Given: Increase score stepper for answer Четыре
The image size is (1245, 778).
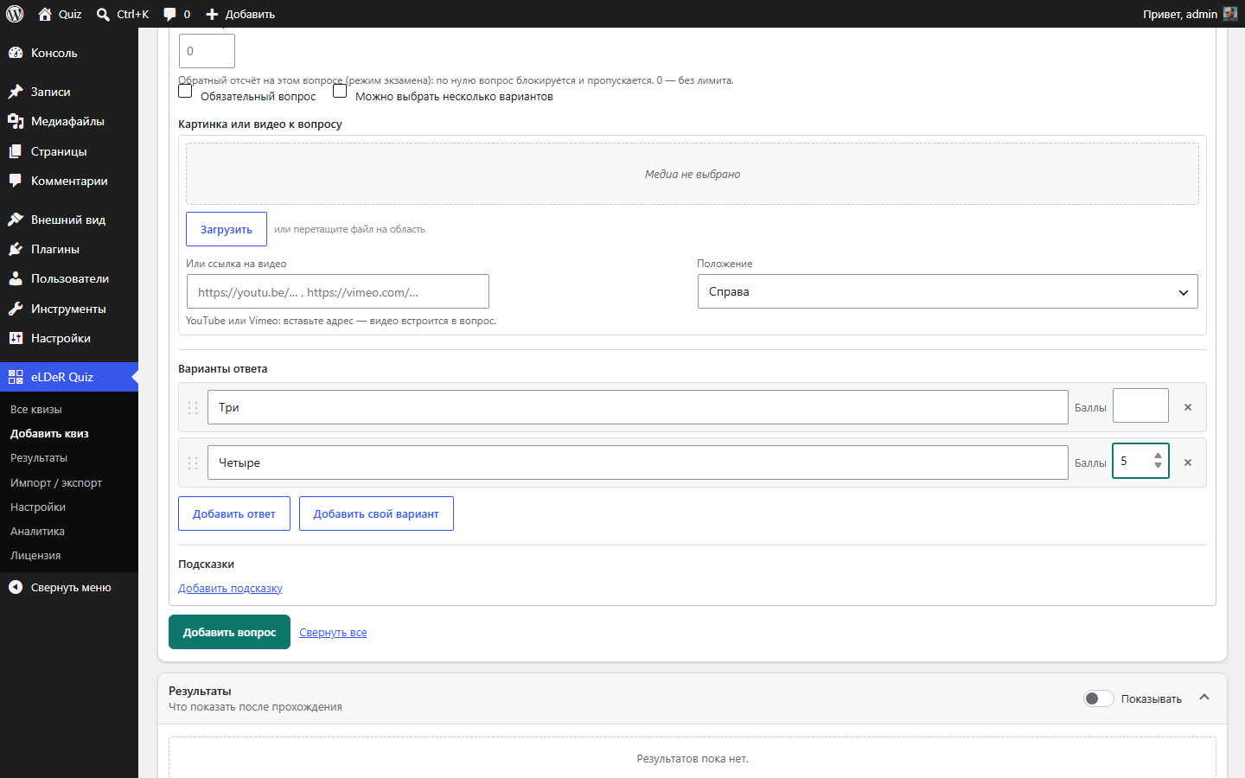Looking at the screenshot, I should coord(1158,456).
